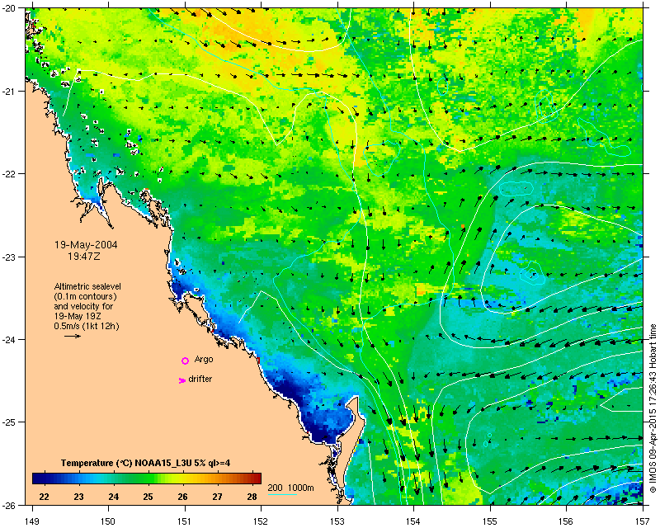660x528 pixels.
Task: Click the '19-May 19Z' text
Action: [77, 316]
